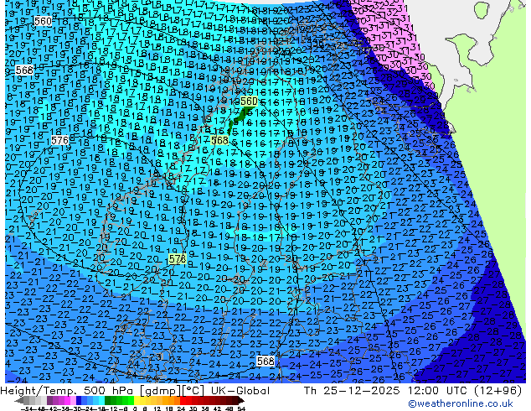Click the "Th 25-12-2025 12:00 UTC" date text

386,391
